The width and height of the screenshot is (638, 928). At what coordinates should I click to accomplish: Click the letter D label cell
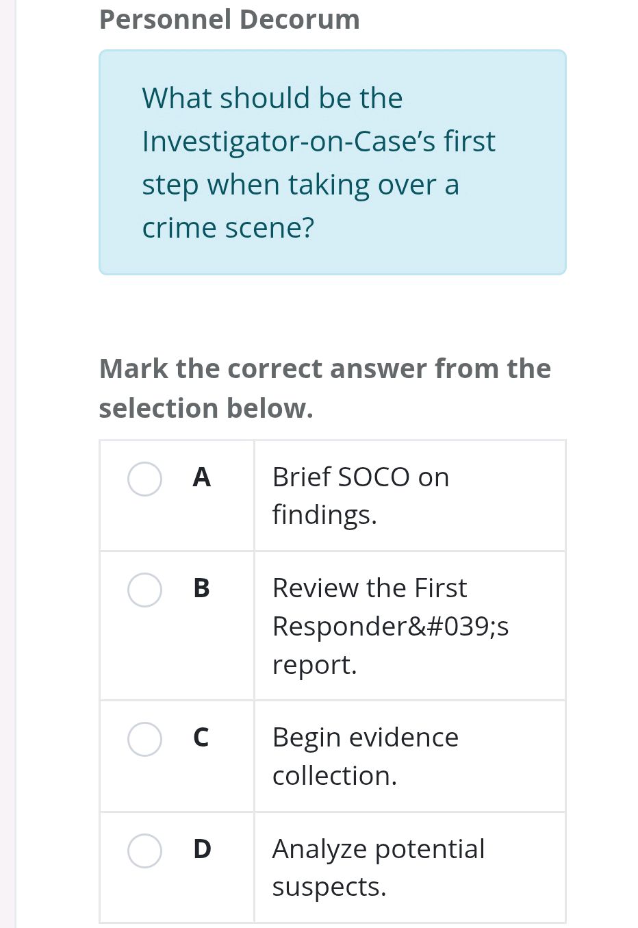click(x=201, y=849)
